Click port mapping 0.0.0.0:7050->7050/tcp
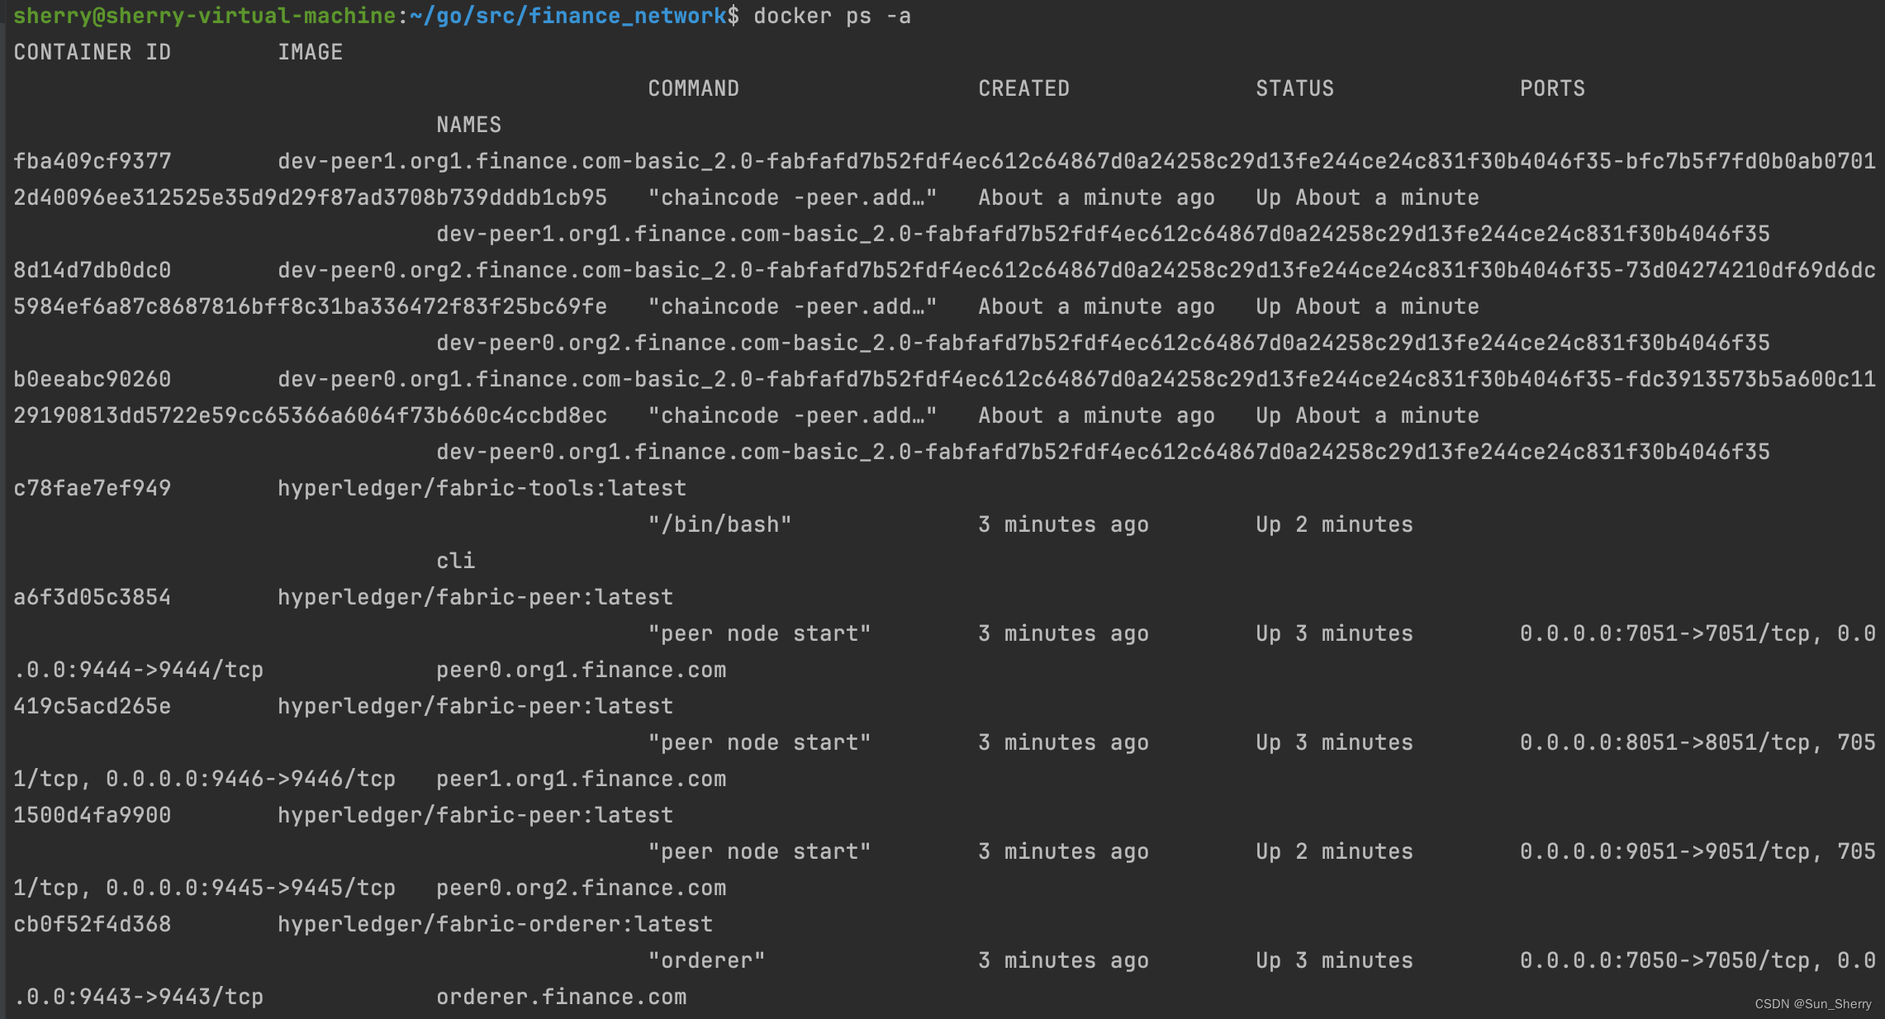 (1665, 961)
